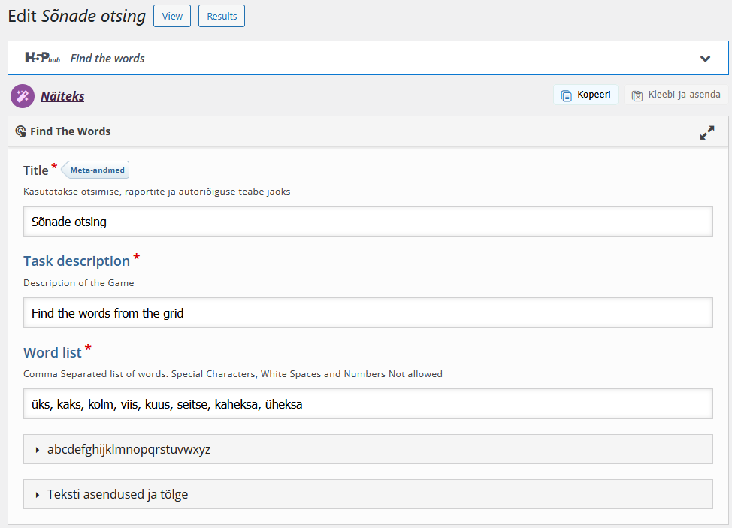Click the purple magic wand icon

coord(23,96)
